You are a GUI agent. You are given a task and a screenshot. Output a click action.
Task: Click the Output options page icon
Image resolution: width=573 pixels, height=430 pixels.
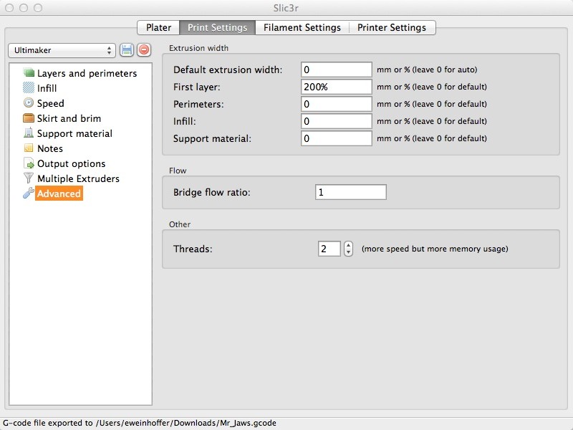point(29,163)
